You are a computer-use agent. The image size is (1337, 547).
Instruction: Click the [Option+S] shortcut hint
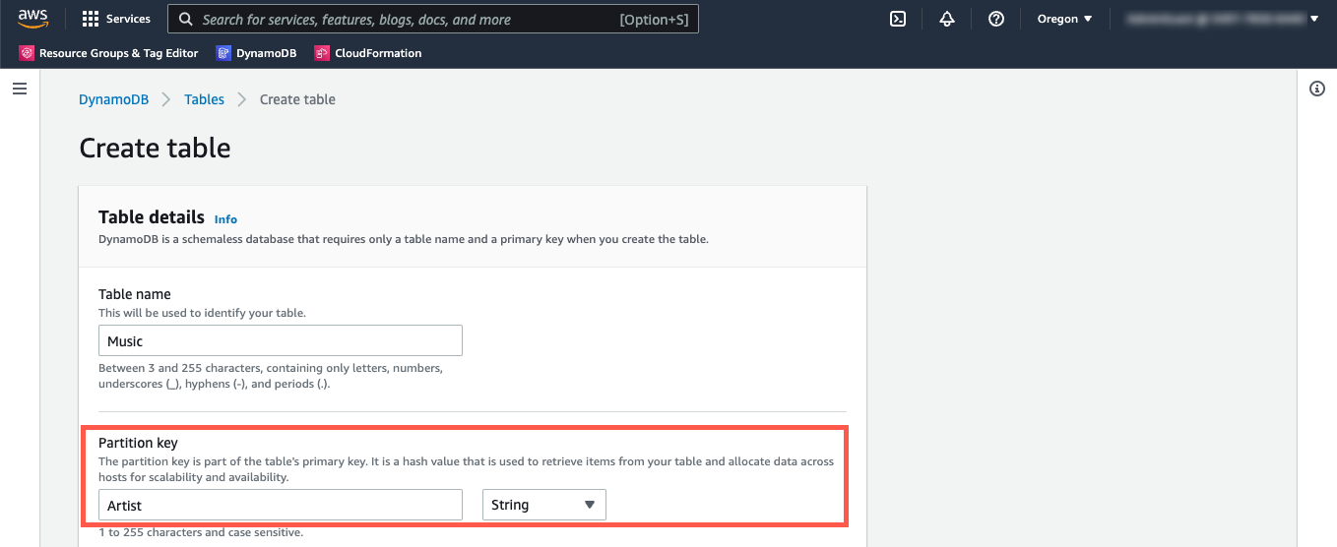click(x=654, y=19)
